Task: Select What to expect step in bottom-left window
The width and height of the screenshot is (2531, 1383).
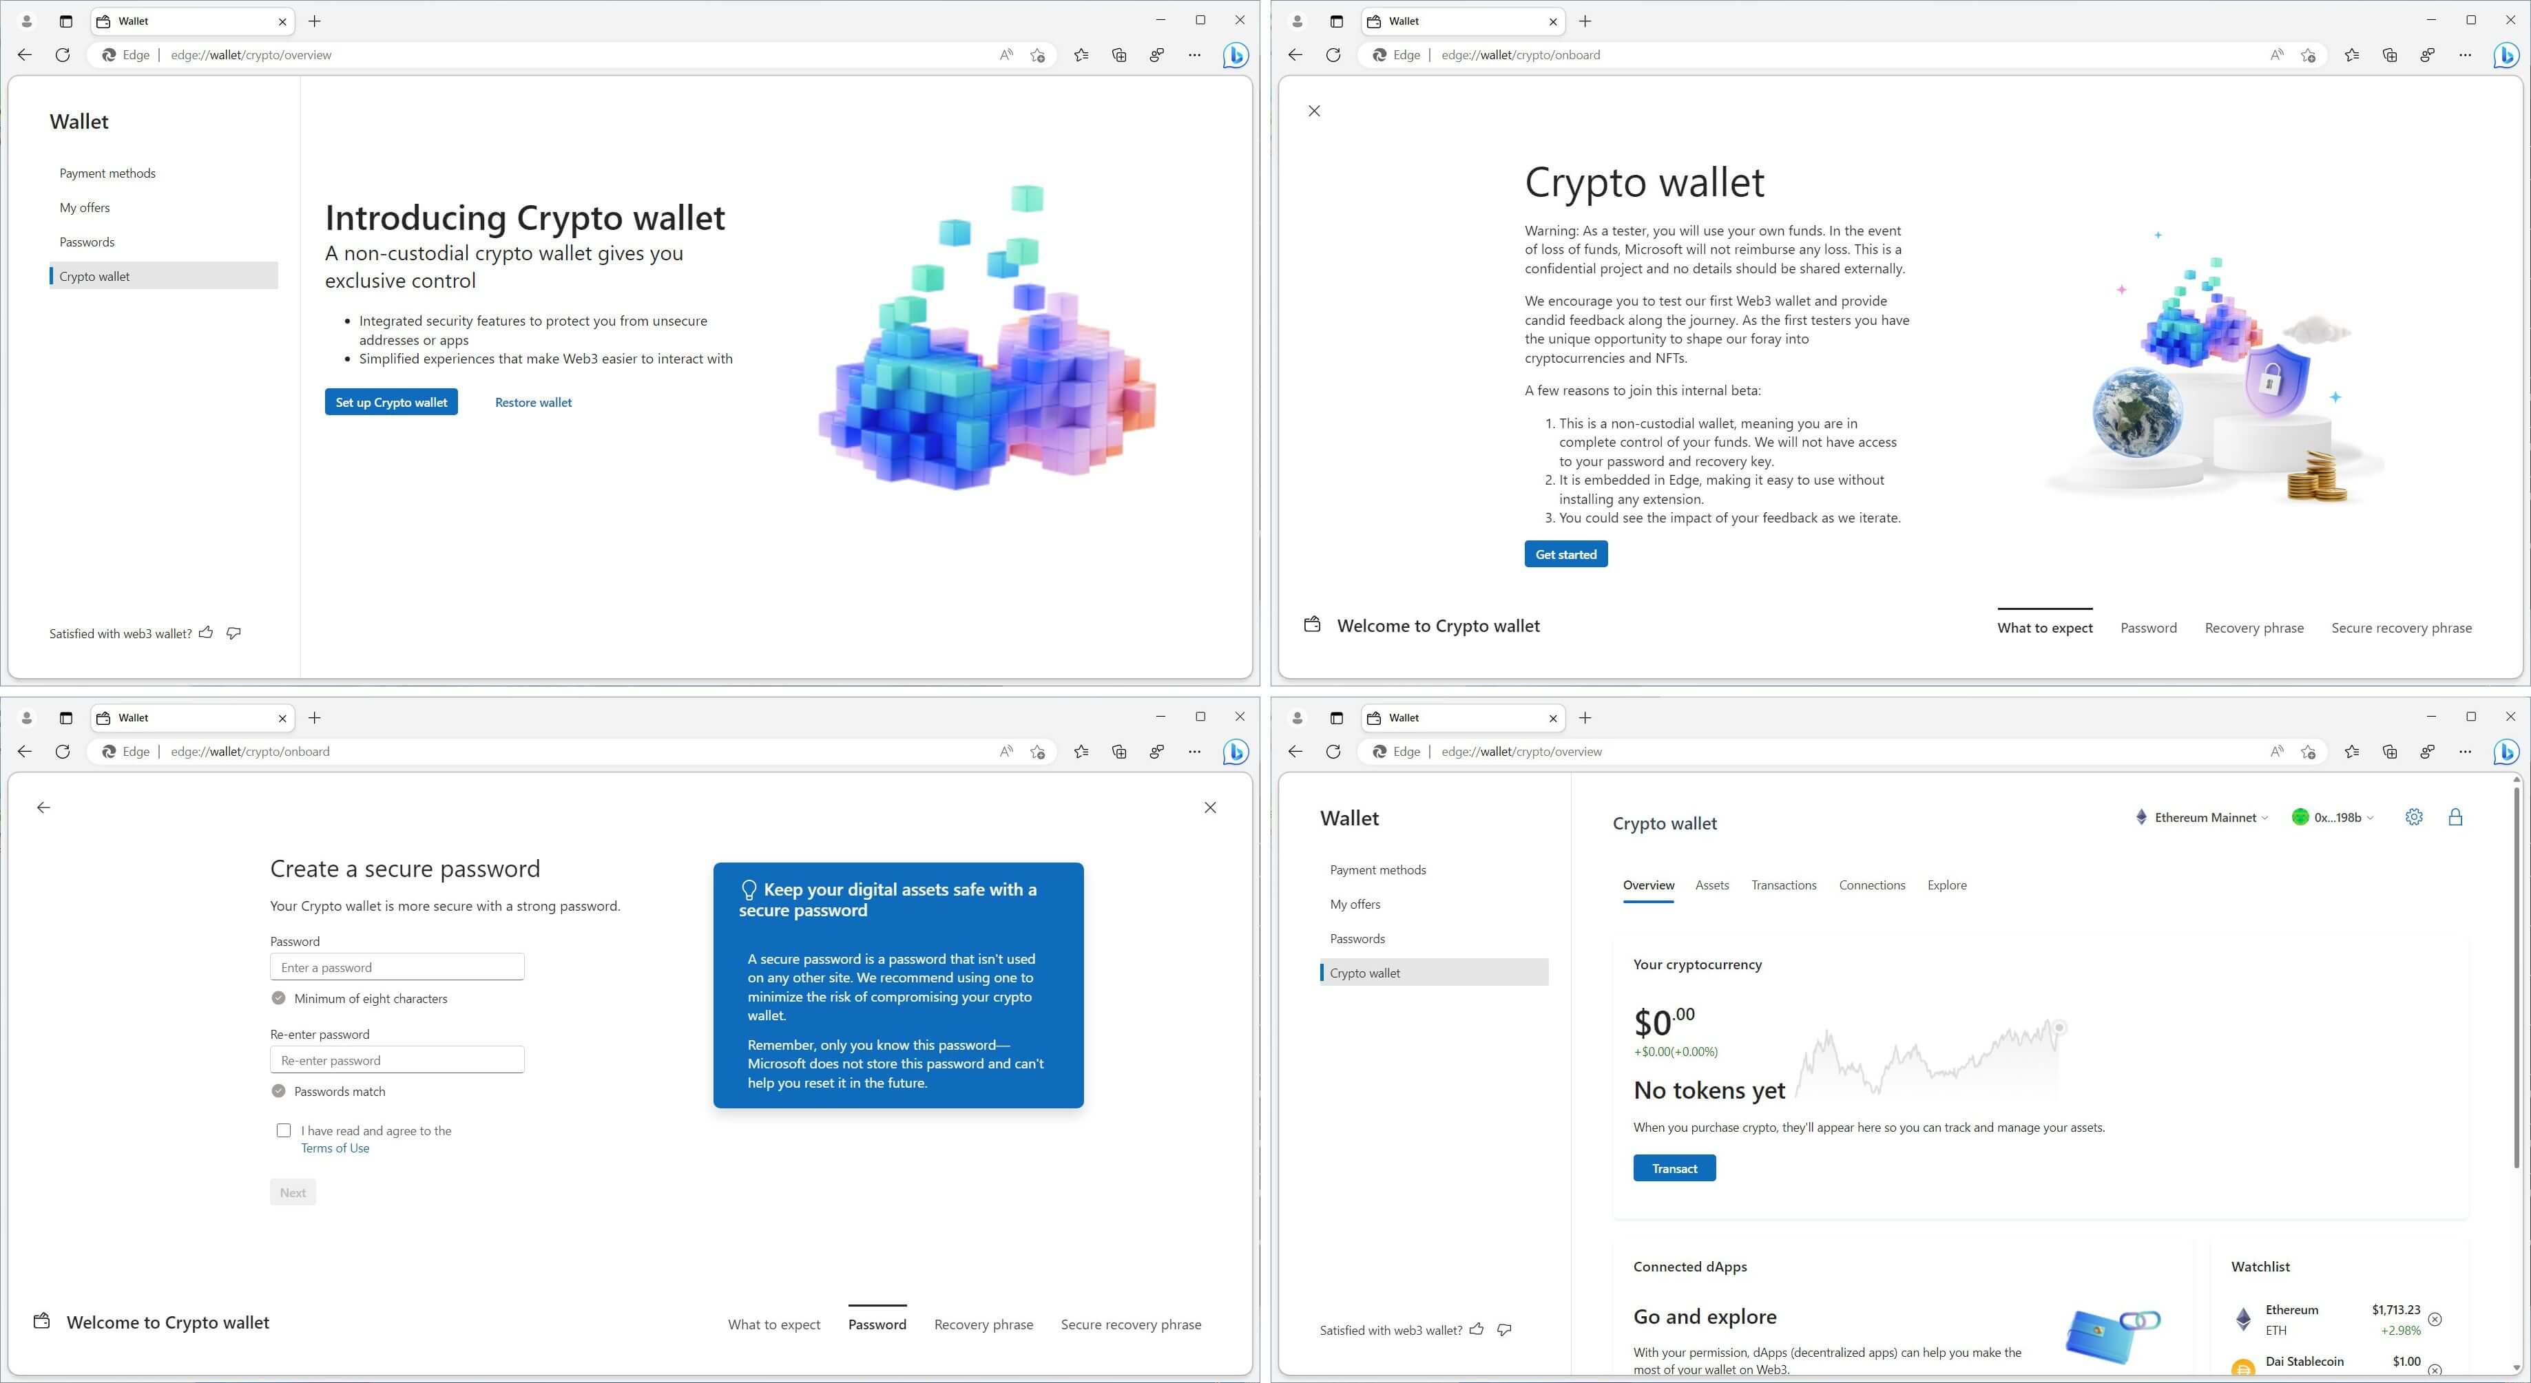Action: 774,1324
